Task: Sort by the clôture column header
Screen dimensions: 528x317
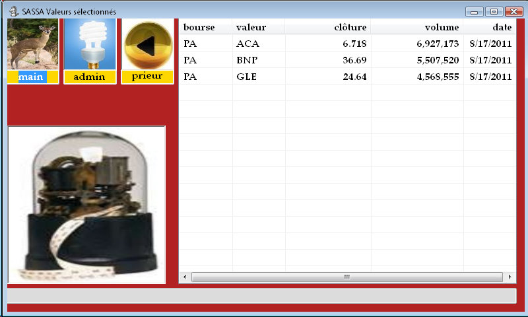Action: [x=327, y=27]
